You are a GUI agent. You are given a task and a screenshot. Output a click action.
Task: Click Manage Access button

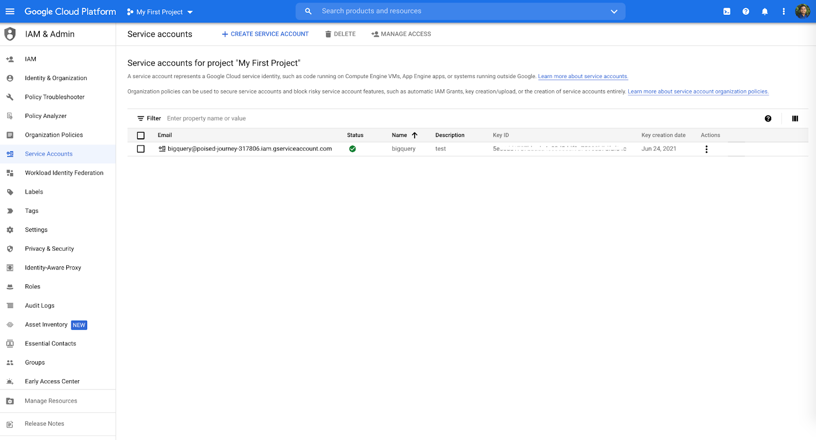tap(401, 34)
